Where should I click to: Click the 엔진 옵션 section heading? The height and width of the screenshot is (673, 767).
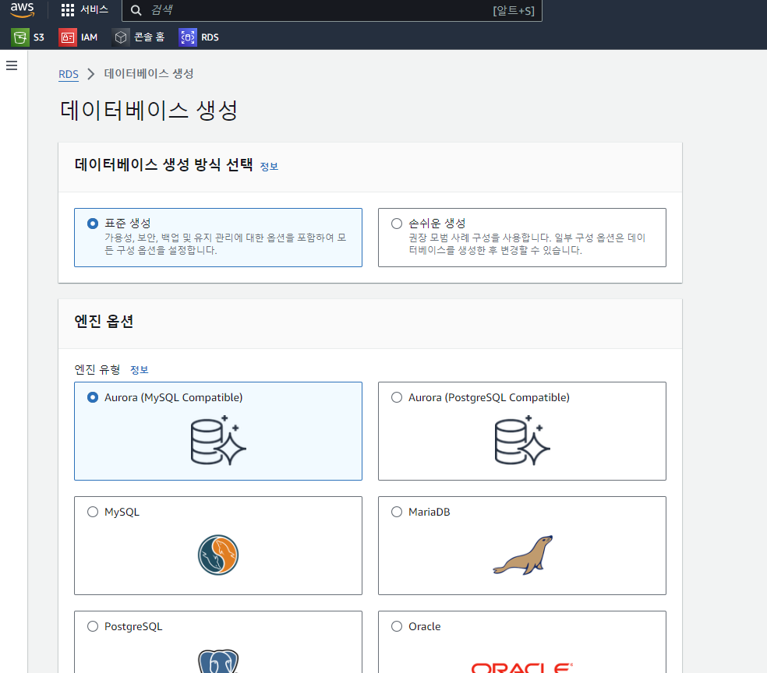click(x=104, y=321)
